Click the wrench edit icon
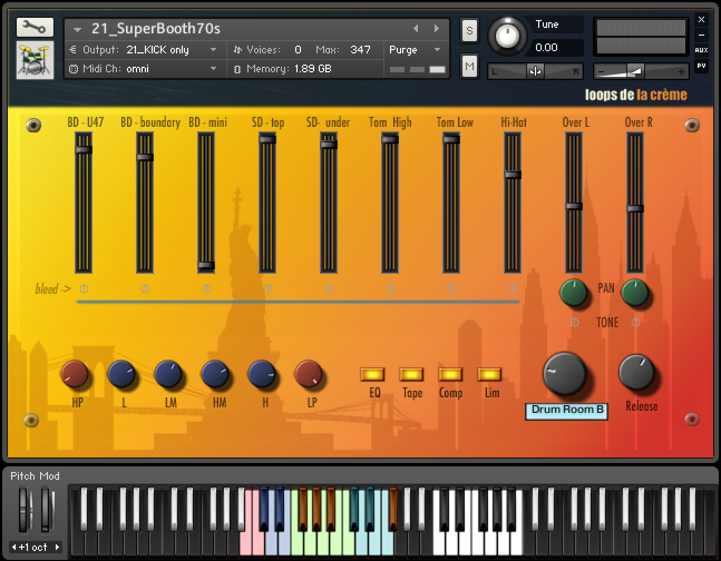The width and height of the screenshot is (721, 561). click(34, 27)
